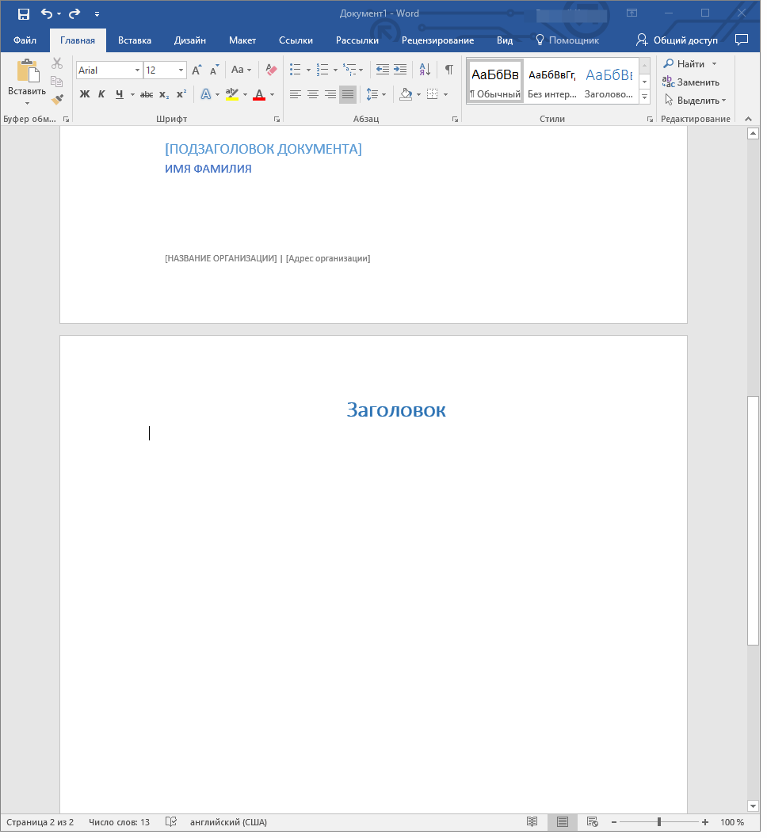The height and width of the screenshot is (838, 767).
Task: Toggle paragraph marks (¶) display
Action: click(449, 70)
